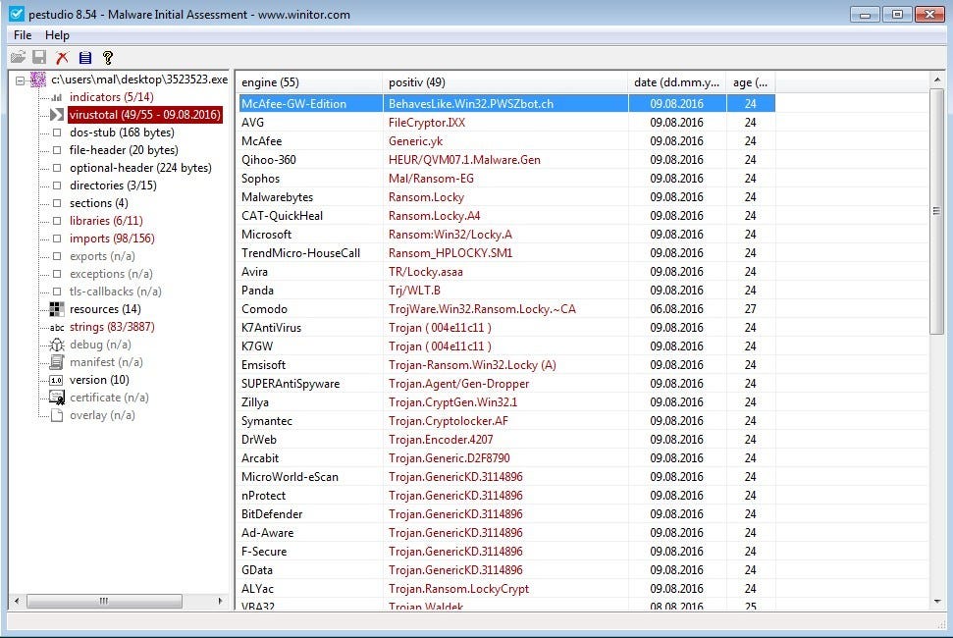Image resolution: width=953 pixels, height=638 pixels.
Task: Click Trojan.Encoder.4207 detection text
Action: pyautogui.click(x=441, y=440)
